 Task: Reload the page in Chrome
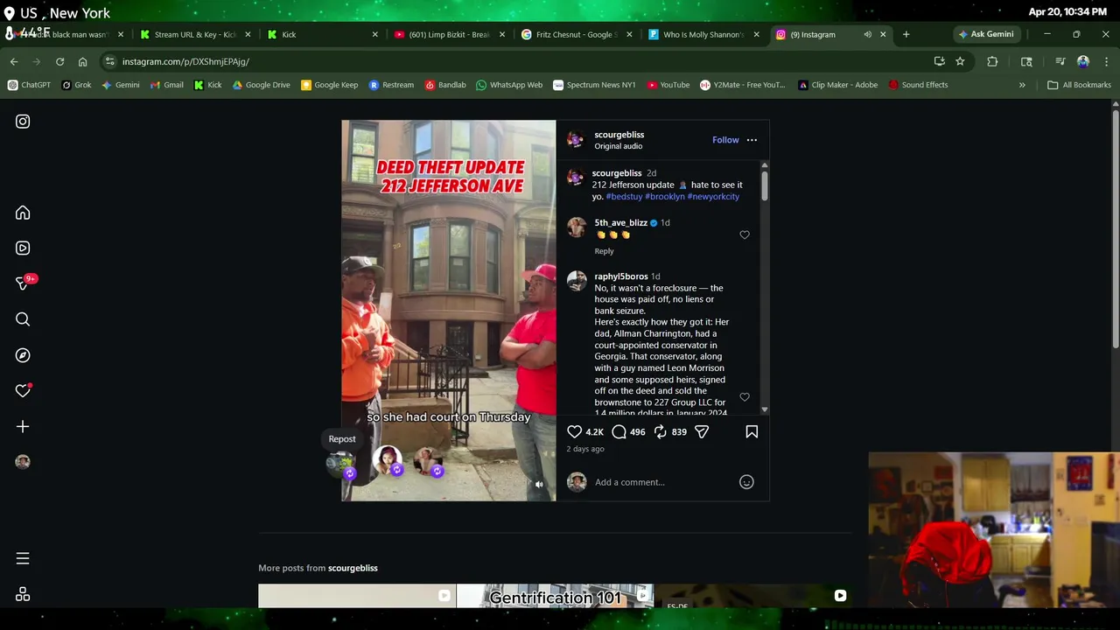[x=59, y=61]
